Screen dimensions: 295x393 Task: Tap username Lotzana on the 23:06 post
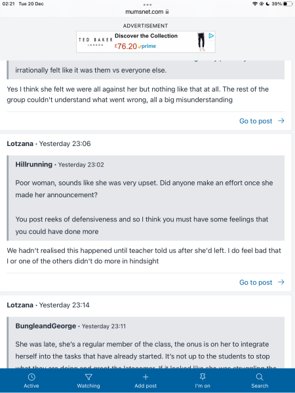20,143
